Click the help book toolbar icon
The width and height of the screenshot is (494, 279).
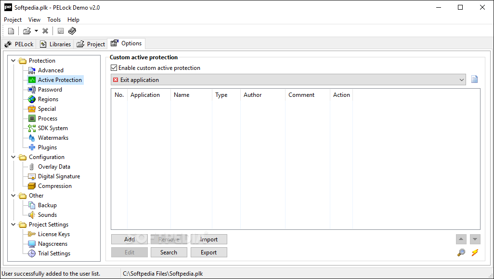point(72,31)
